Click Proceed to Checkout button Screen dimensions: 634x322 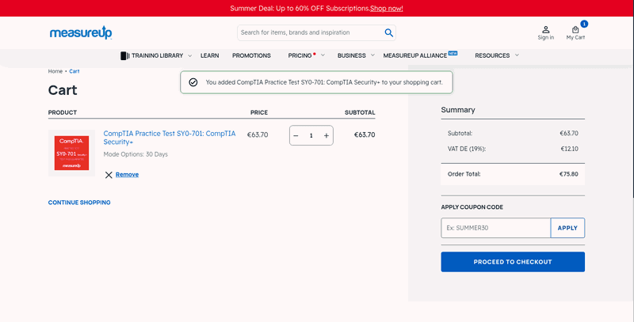[x=513, y=262]
